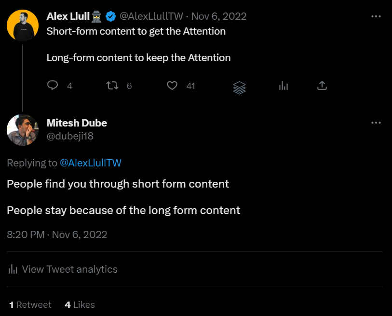View the 4 Likes list
The width and height of the screenshot is (392, 316).
(x=80, y=305)
